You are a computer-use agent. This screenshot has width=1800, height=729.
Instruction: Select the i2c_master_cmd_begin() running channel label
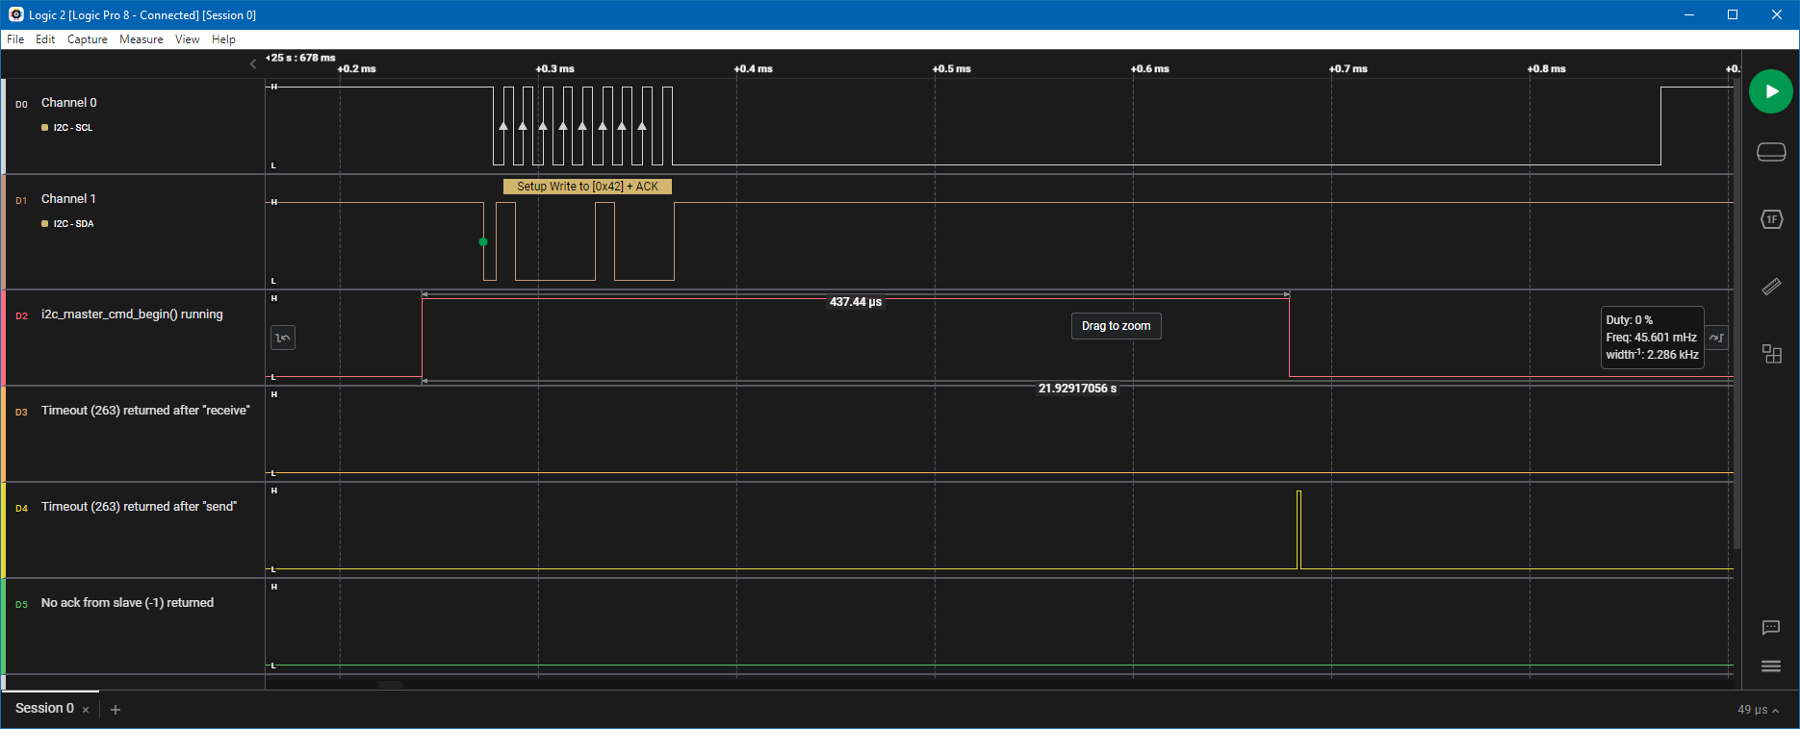pyautogui.click(x=132, y=314)
